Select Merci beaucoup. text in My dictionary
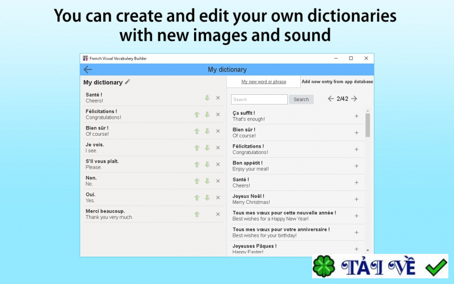The image size is (454, 284). tap(105, 211)
